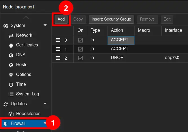Open the Options menu item
Viewport: 188px width, 132px height.
pos(26,75)
